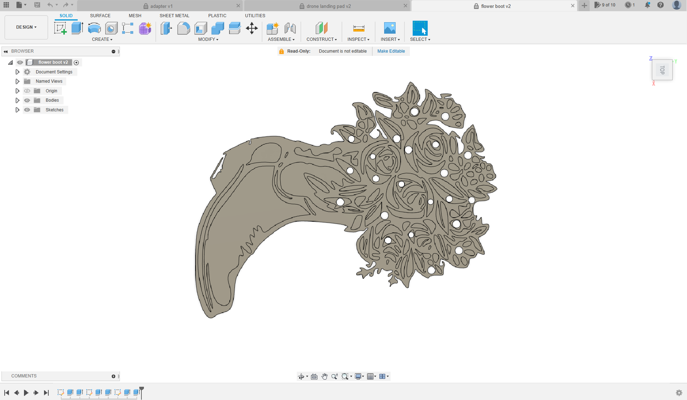
Task: Click the Insert image icon
Action: [390, 28]
